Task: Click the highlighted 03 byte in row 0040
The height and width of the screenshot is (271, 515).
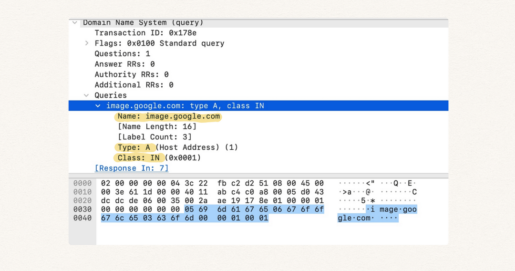Action: click(x=147, y=218)
